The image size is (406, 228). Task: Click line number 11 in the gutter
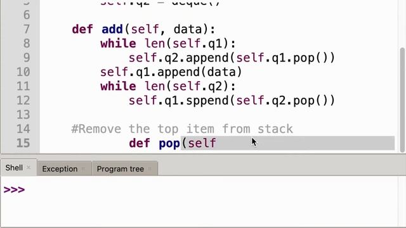pos(23,86)
